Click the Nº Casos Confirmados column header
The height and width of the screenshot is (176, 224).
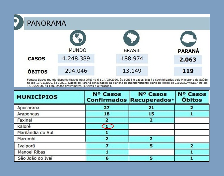107,97
